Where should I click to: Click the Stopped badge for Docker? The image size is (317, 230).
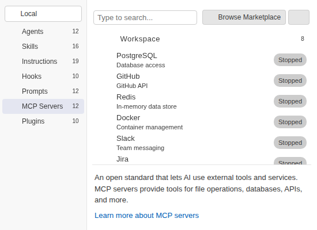pyautogui.click(x=290, y=122)
